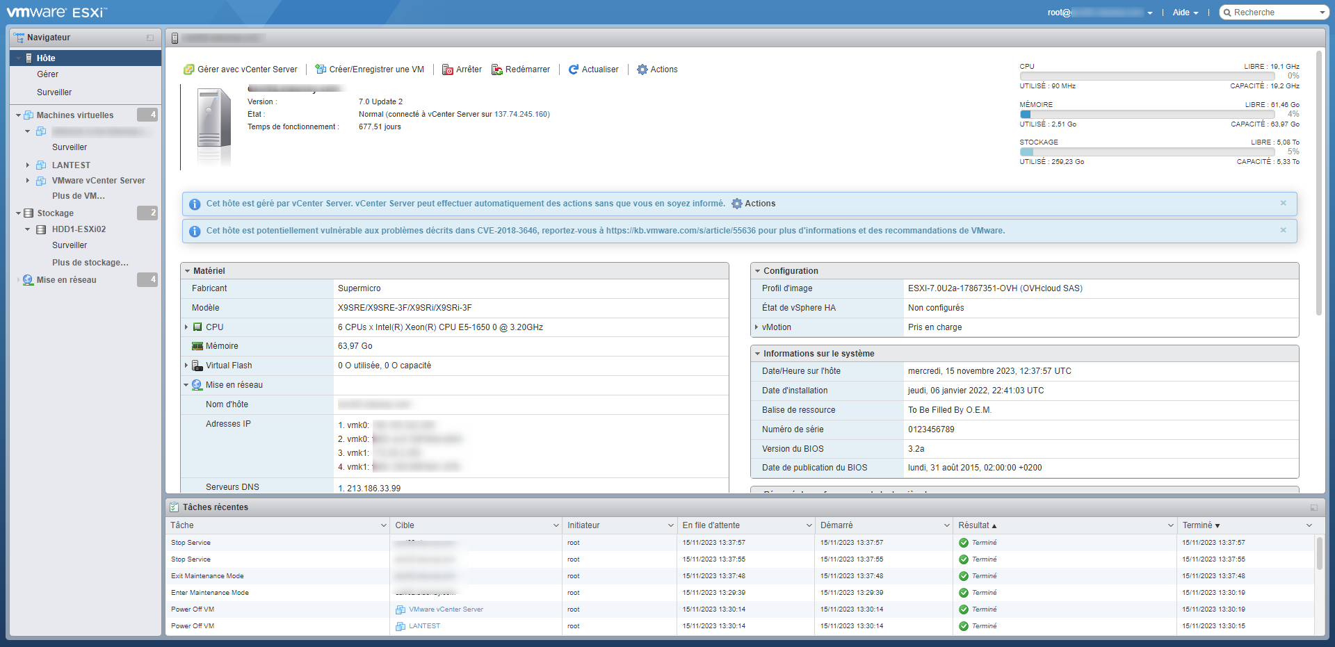Click Plus de stockage link
The height and width of the screenshot is (647, 1335).
tap(90, 263)
